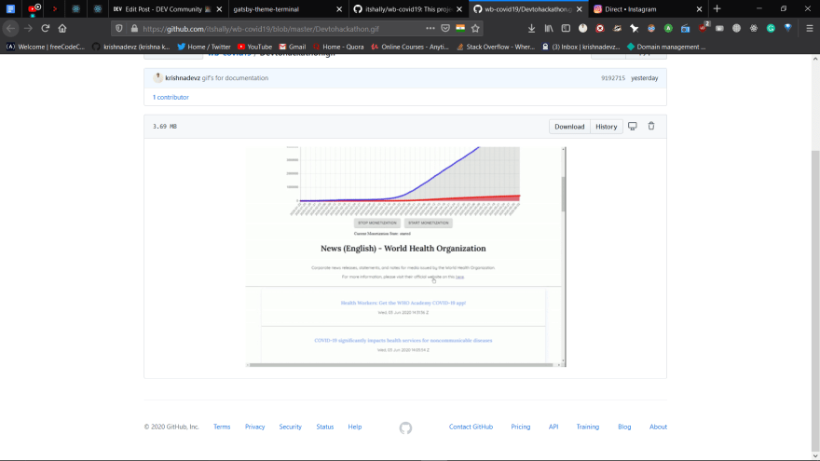The image size is (820, 461).
Task: Save page to Pocket
Action: pos(445,28)
